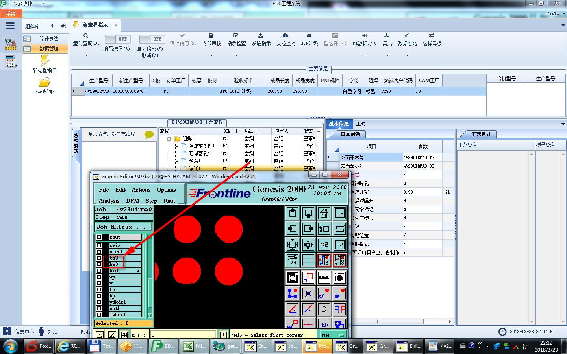The width and height of the screenshot is (567, 354).
Task: Click the pan up icon in Graphic Editor
Action: coord(293,213)
